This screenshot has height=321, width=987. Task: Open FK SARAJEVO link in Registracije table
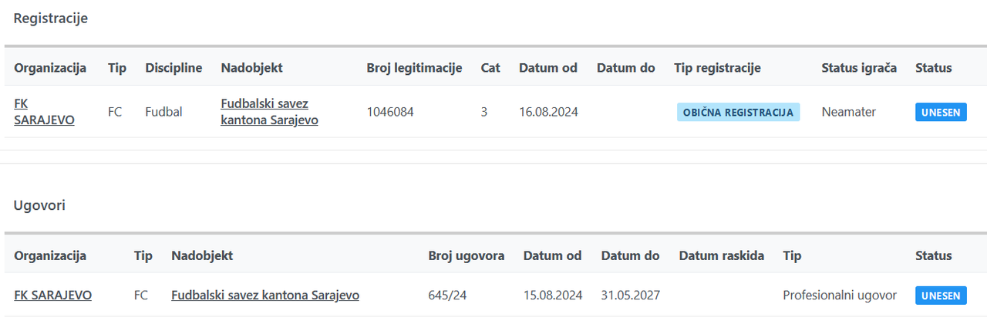coord(44,112)
